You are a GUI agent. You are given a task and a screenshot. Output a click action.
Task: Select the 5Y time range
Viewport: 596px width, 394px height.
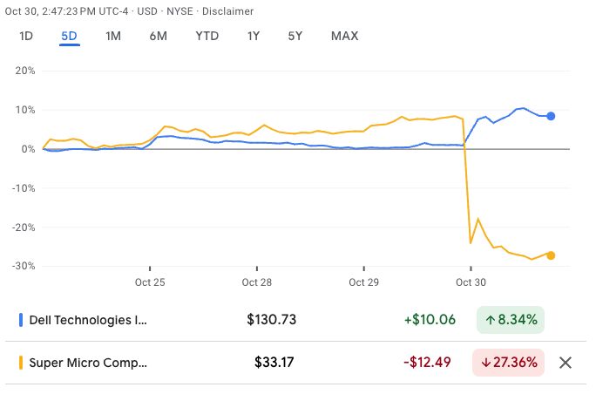[x=295, y=36]
